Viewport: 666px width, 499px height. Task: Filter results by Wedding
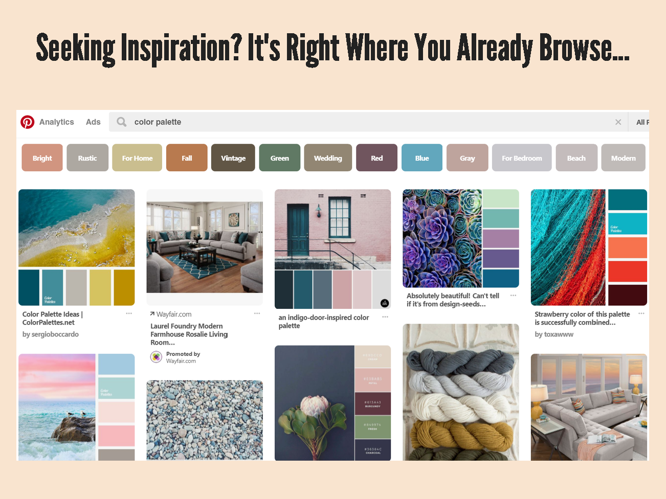(x=328, y=158)
